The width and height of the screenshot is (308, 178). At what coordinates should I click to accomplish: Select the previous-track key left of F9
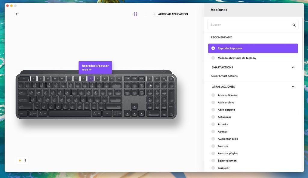click(x=84, y=79)
